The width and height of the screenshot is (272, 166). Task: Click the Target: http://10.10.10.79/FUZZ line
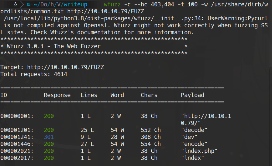pos(52,67)
